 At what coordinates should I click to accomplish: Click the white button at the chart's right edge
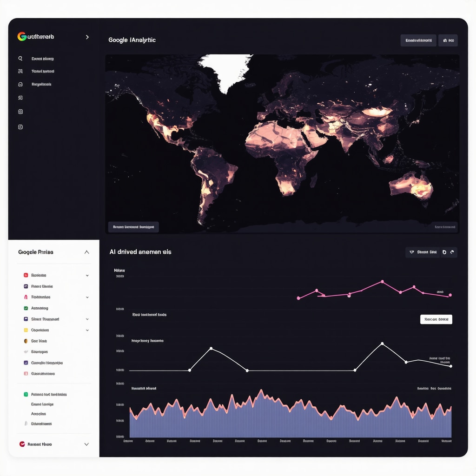tap(436, 319)
